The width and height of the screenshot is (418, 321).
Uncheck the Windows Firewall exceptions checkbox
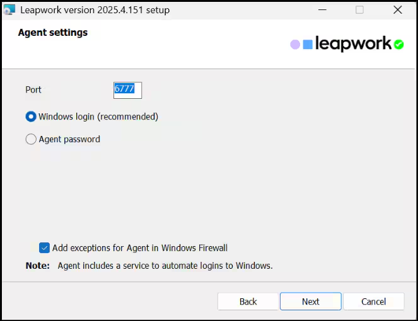[44, 248]
